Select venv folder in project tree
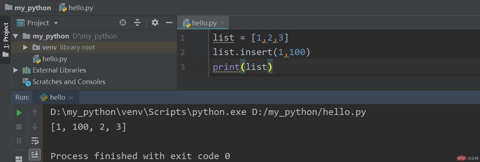Screen dimensions: 480x162 click(x=64, y=47)
